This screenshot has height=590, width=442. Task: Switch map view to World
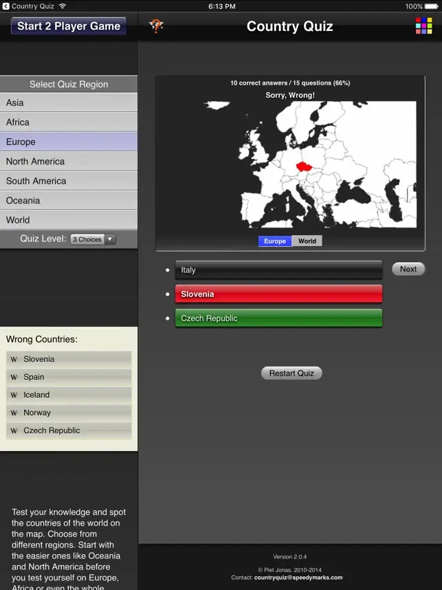(x=307, y=241)
